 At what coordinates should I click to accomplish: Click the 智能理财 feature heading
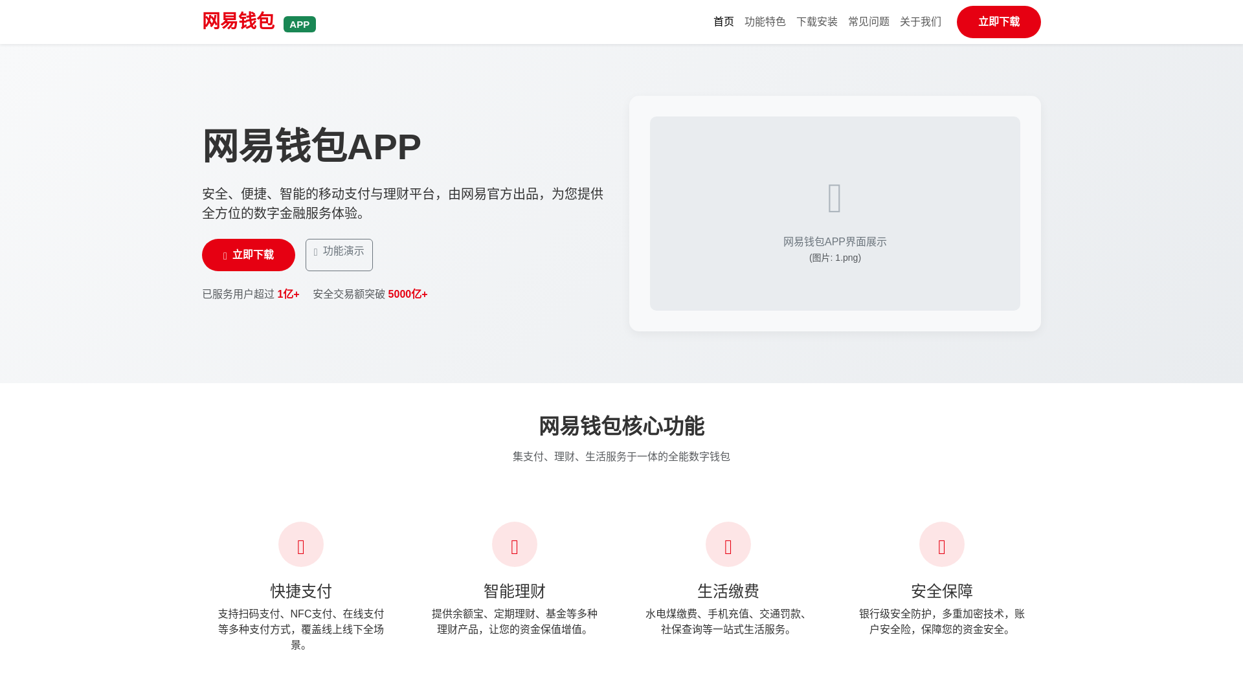tap(515, 591)
